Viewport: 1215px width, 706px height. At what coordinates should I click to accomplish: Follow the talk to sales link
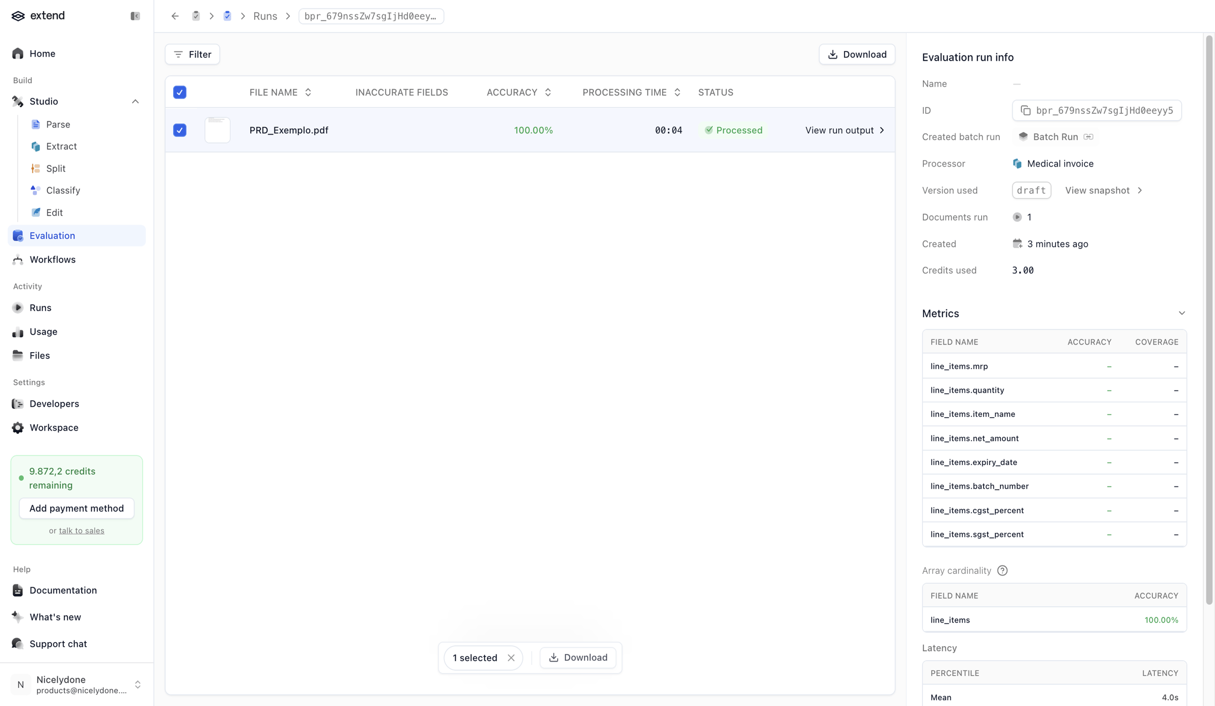(x=82, y=530)
